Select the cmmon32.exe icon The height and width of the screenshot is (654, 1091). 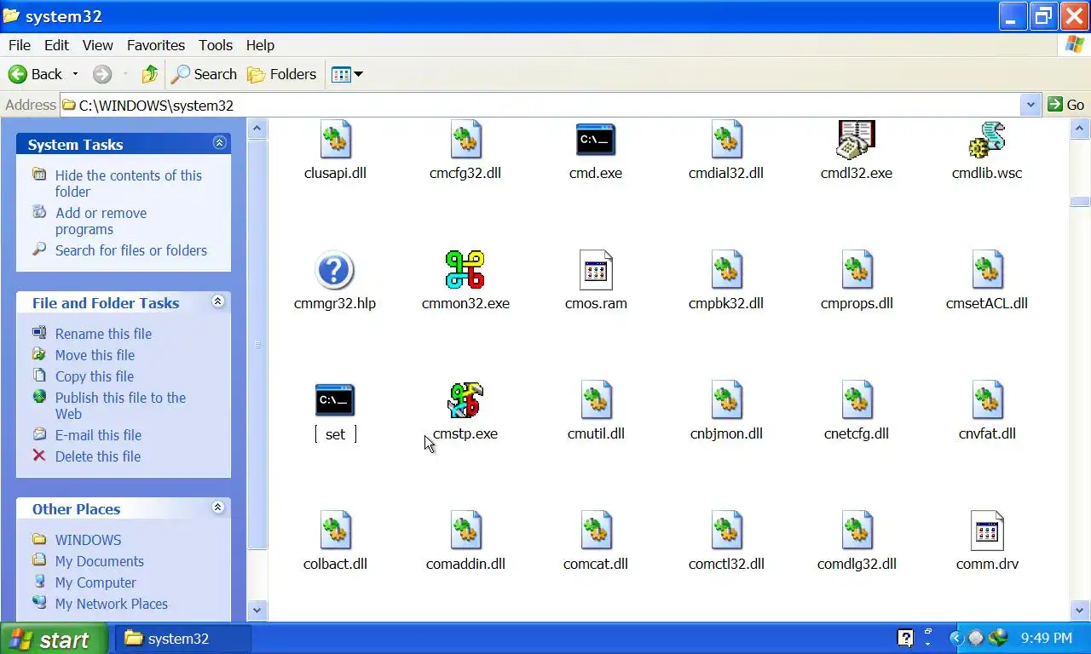pyautogui.click(x=465, y=271)
